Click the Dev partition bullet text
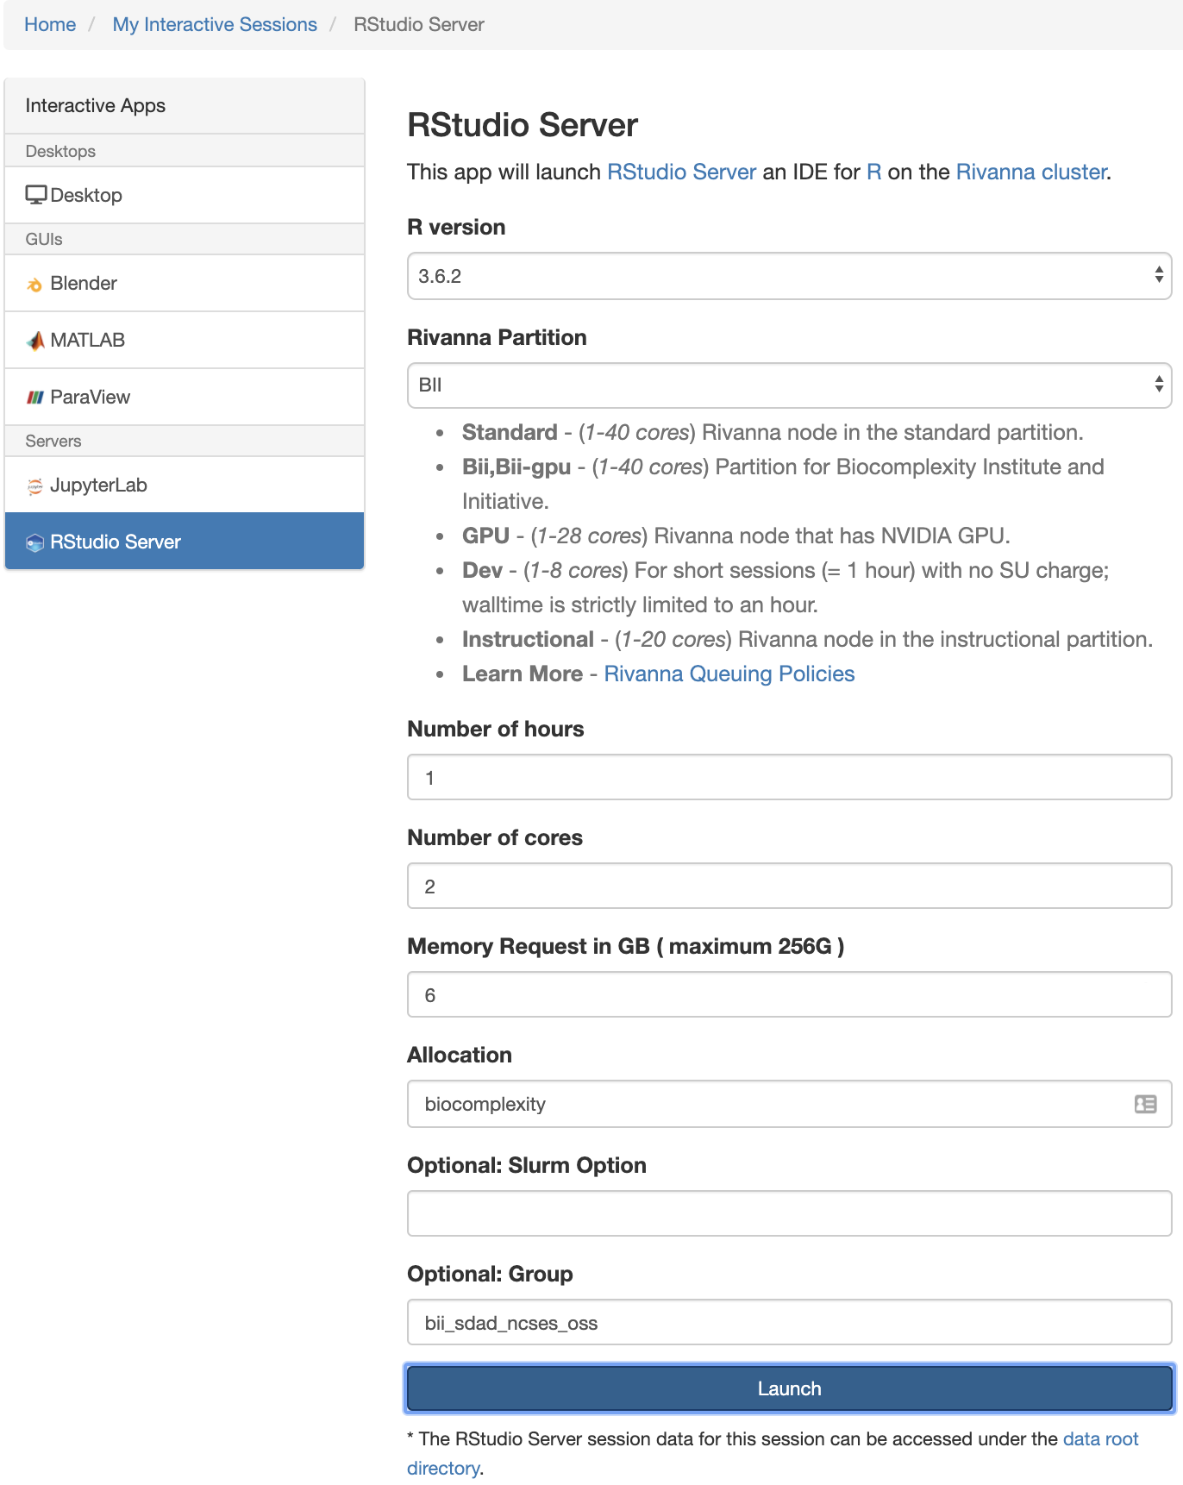This screenshot has height=1485, width=1183. [786, 587]
